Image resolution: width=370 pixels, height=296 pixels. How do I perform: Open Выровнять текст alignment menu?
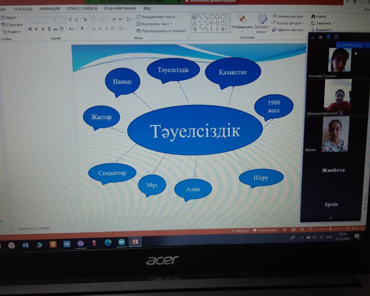click(154, 24)
